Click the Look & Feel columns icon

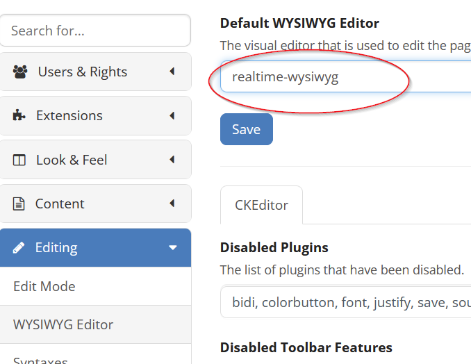(19, 160)
